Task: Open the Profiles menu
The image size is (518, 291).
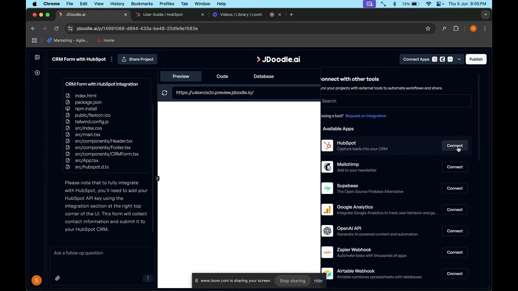Action: (x=167, y=4)
